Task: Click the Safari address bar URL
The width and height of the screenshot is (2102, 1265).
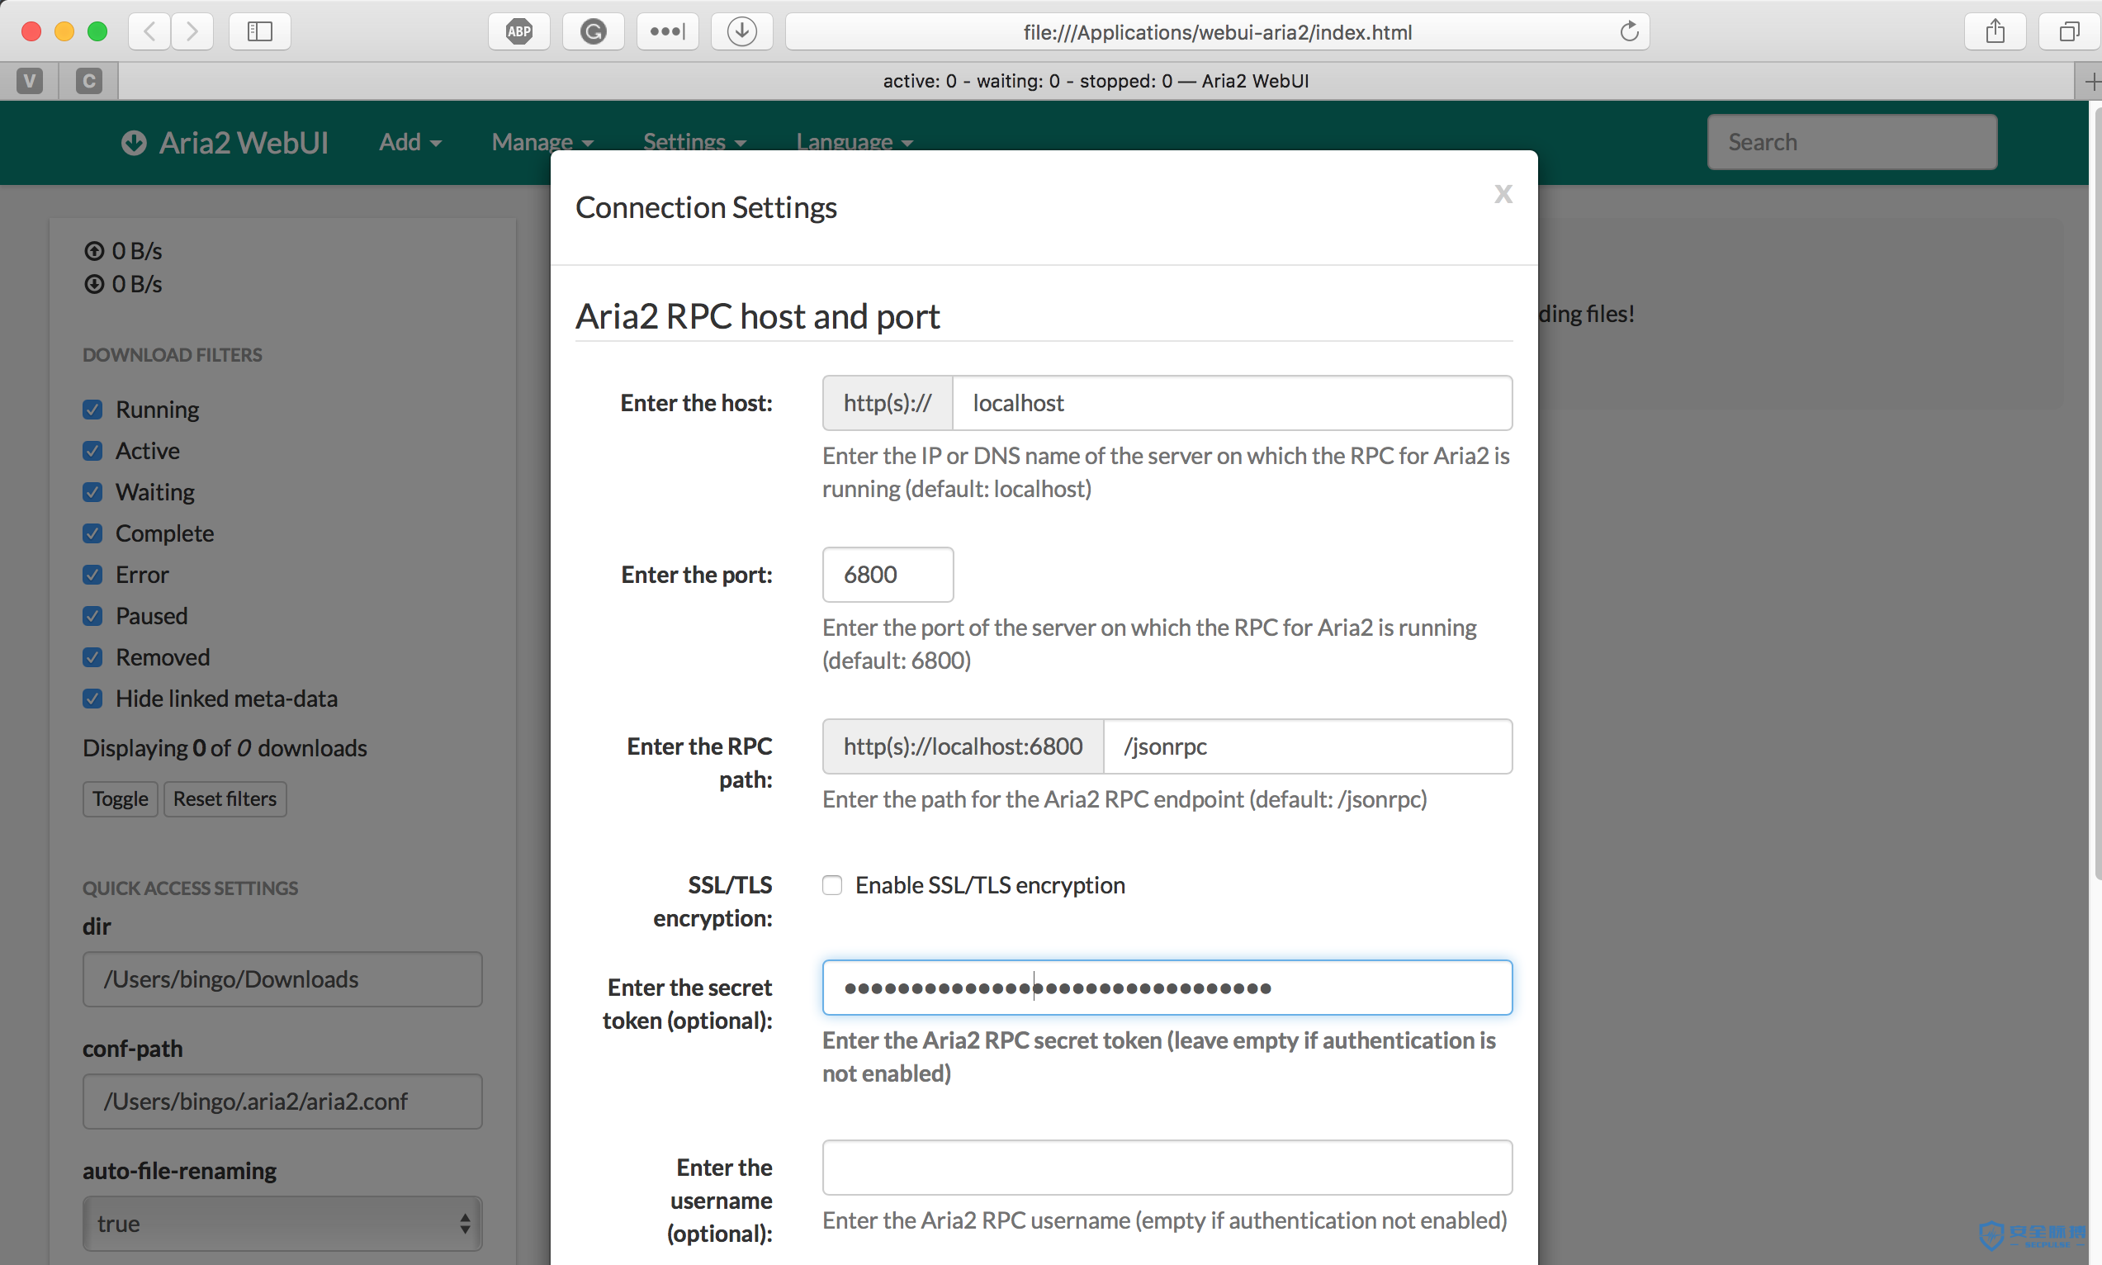Action: 1218,31
